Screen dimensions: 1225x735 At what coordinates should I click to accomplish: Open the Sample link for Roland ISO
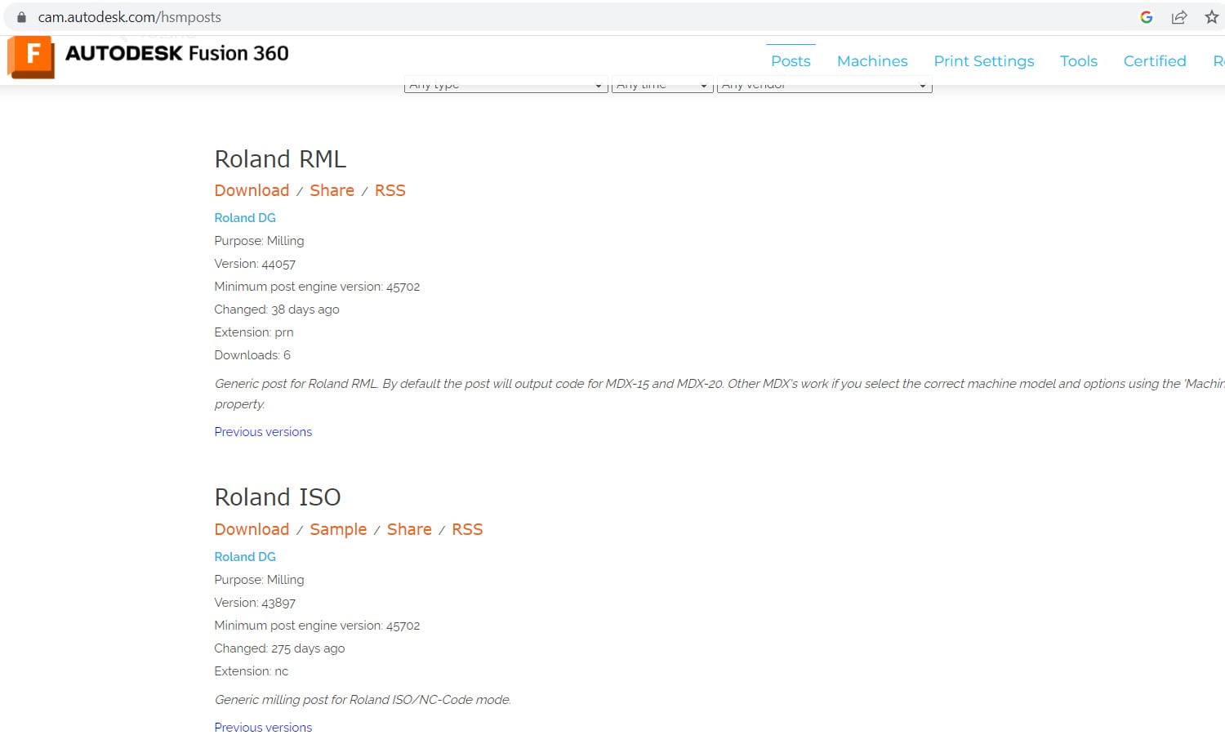338,529
